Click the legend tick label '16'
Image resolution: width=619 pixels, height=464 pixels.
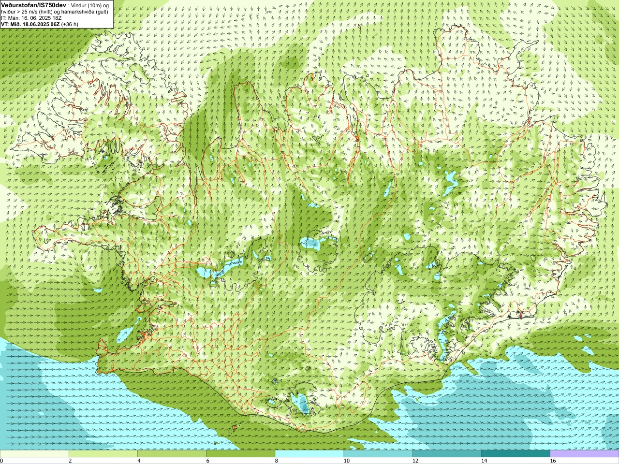553,461
